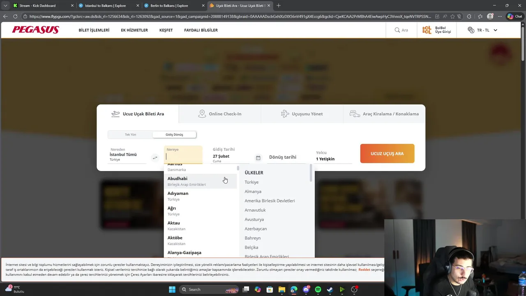Click the city list scrollbar
Viewport: 526px width, 296px height.
click(238, 169)
